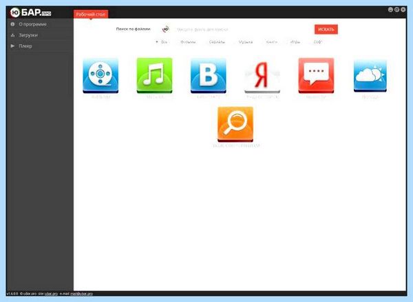413x302 pixels.
Task: Click the info icon beside 'О программе'
Action: point(12,24)
